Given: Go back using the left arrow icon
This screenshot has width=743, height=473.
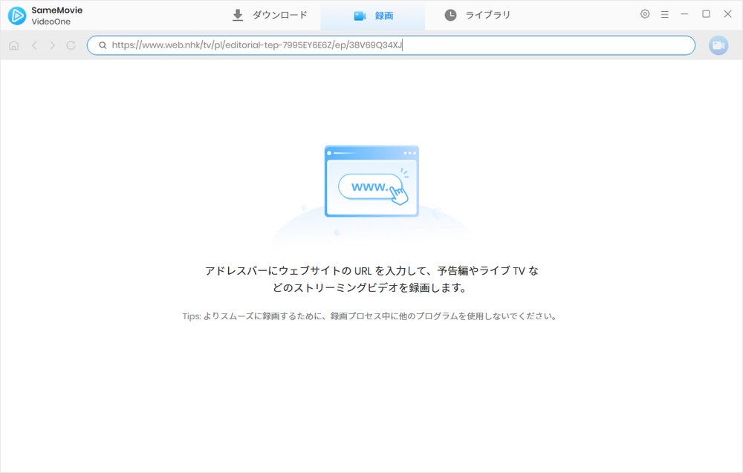Looking at the screenshot, I should click(34, 45).
